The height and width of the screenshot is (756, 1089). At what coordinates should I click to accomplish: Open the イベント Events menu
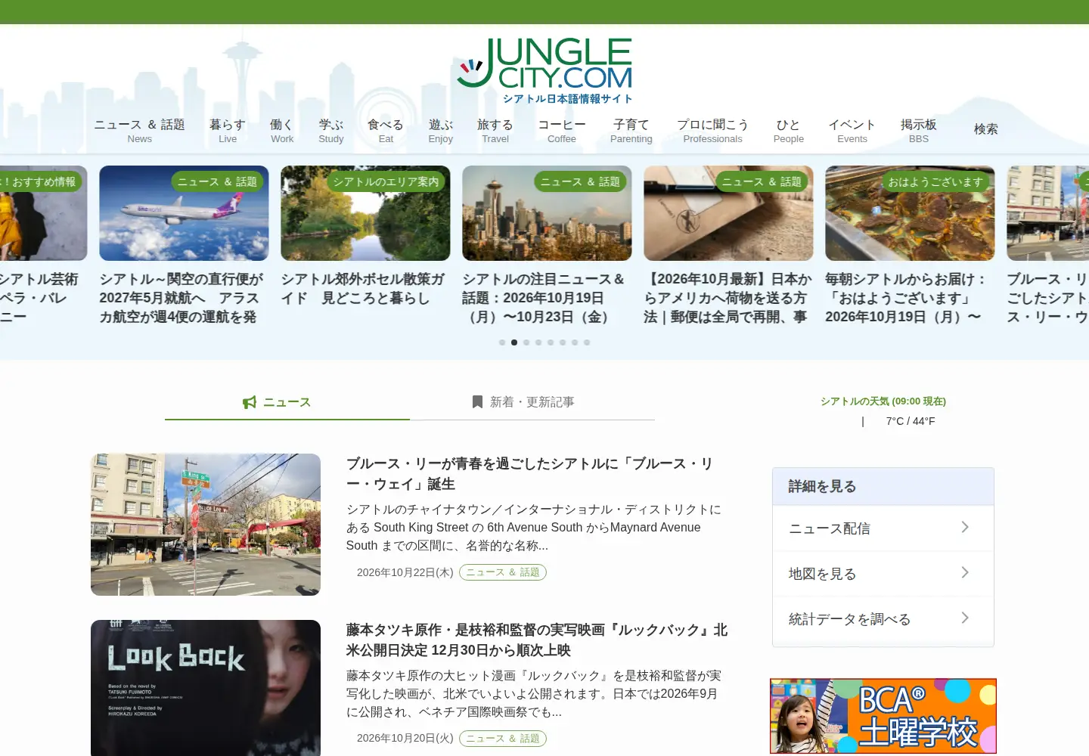pos(852,131)
